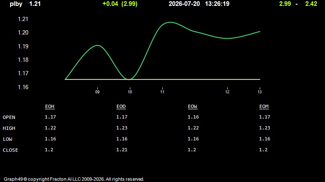325x182 pixels.
Task: Click the plby ticker symbol
Action: tap(16, 4)
